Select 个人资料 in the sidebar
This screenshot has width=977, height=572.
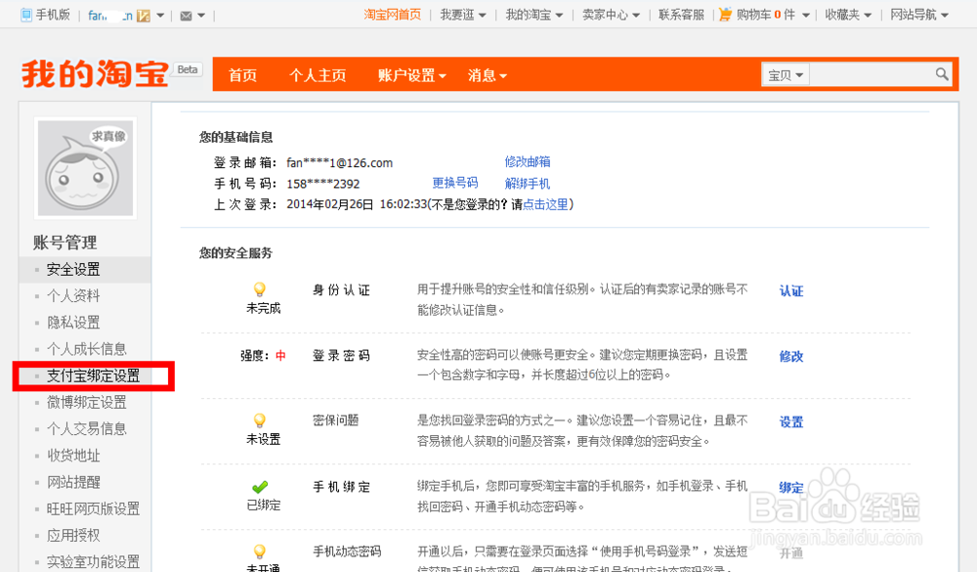pyautogui.click(x=73, y=295)
